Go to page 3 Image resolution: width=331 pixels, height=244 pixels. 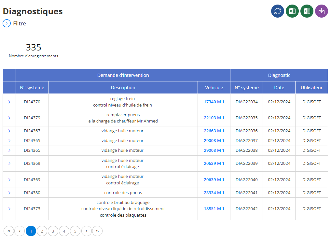tap(53, 231)
